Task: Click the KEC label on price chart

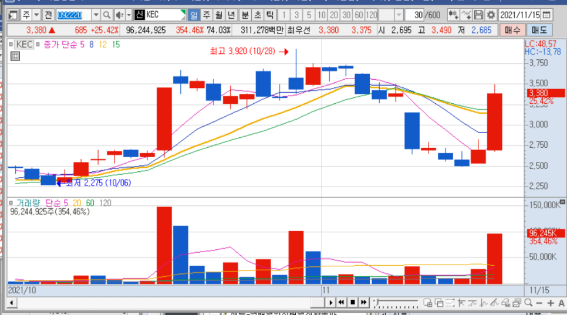Action: (24, 45)
